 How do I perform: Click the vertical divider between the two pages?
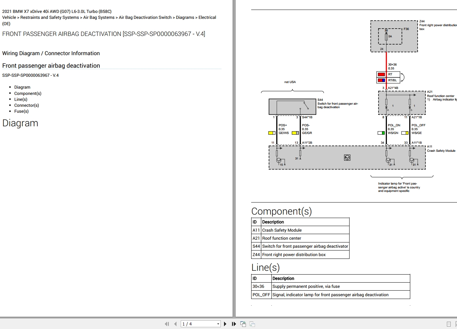pos(234,158)
